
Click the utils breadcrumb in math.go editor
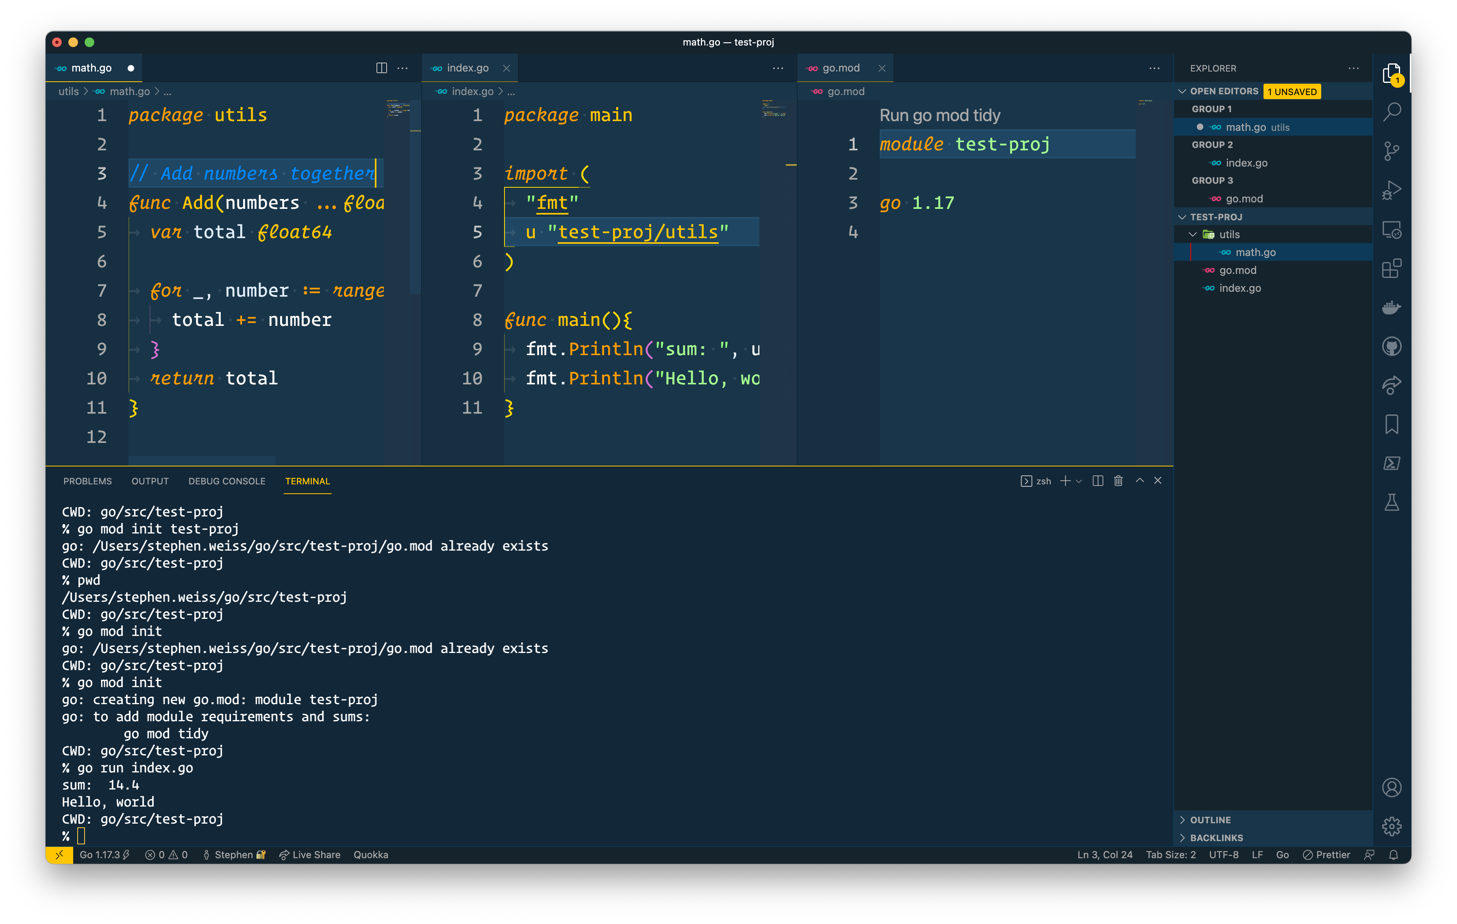[x=68, y=91]
